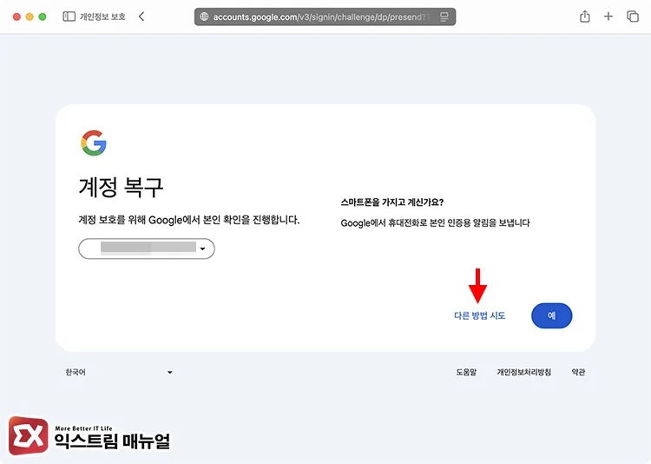Close the window with the red button
The width and height of the screenshot is (651, 464).
pyautogui.click(x=16, y=17)
